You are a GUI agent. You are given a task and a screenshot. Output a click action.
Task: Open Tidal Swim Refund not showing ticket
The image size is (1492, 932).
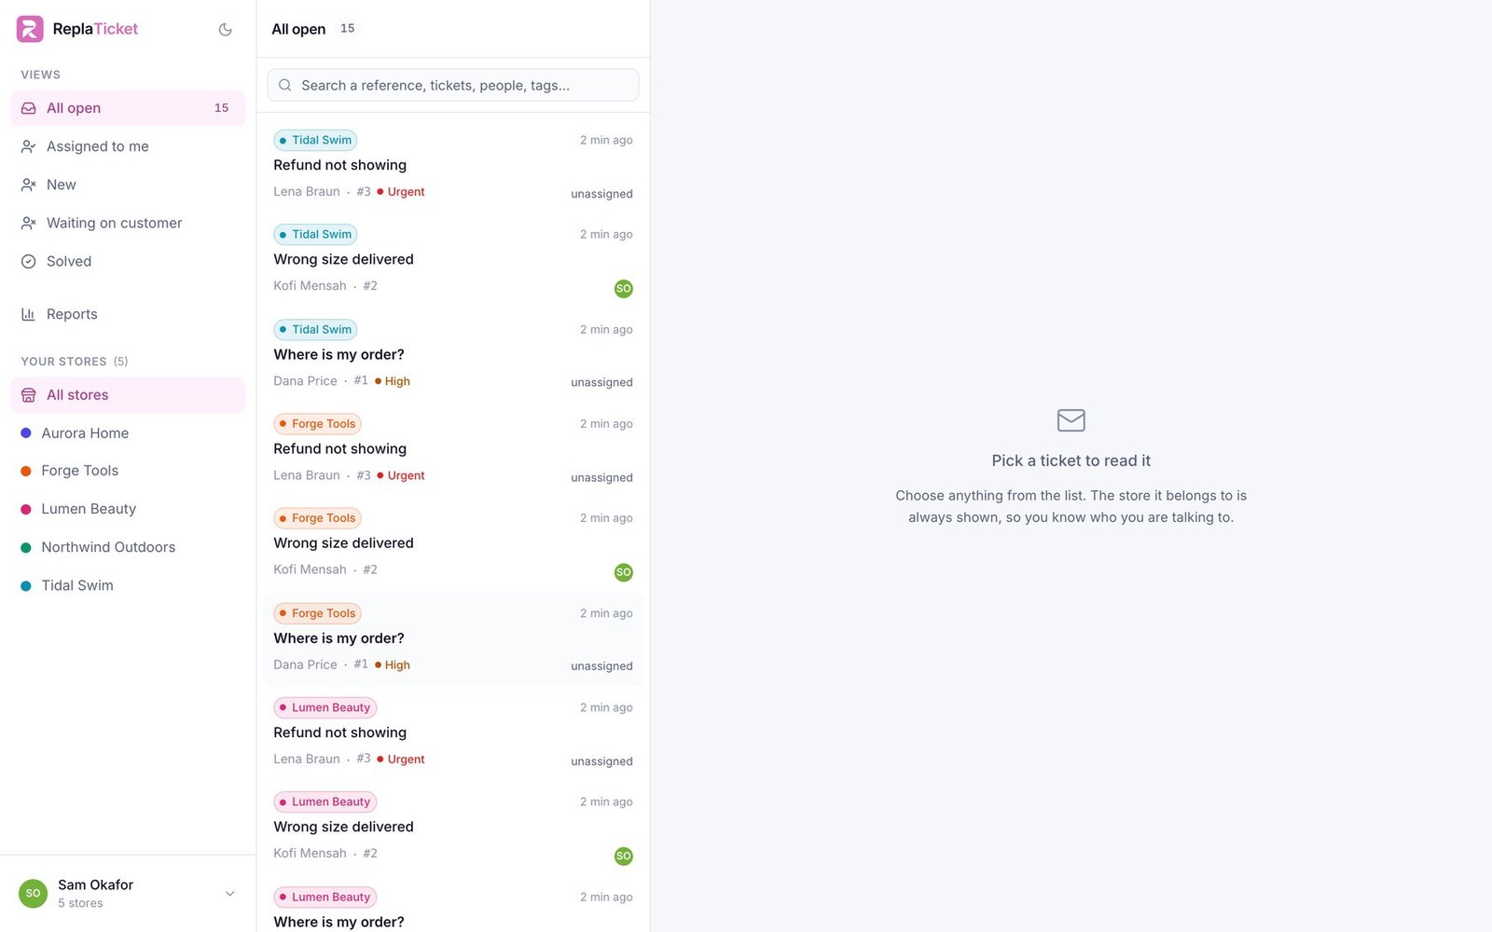click(x=453, y=166)
